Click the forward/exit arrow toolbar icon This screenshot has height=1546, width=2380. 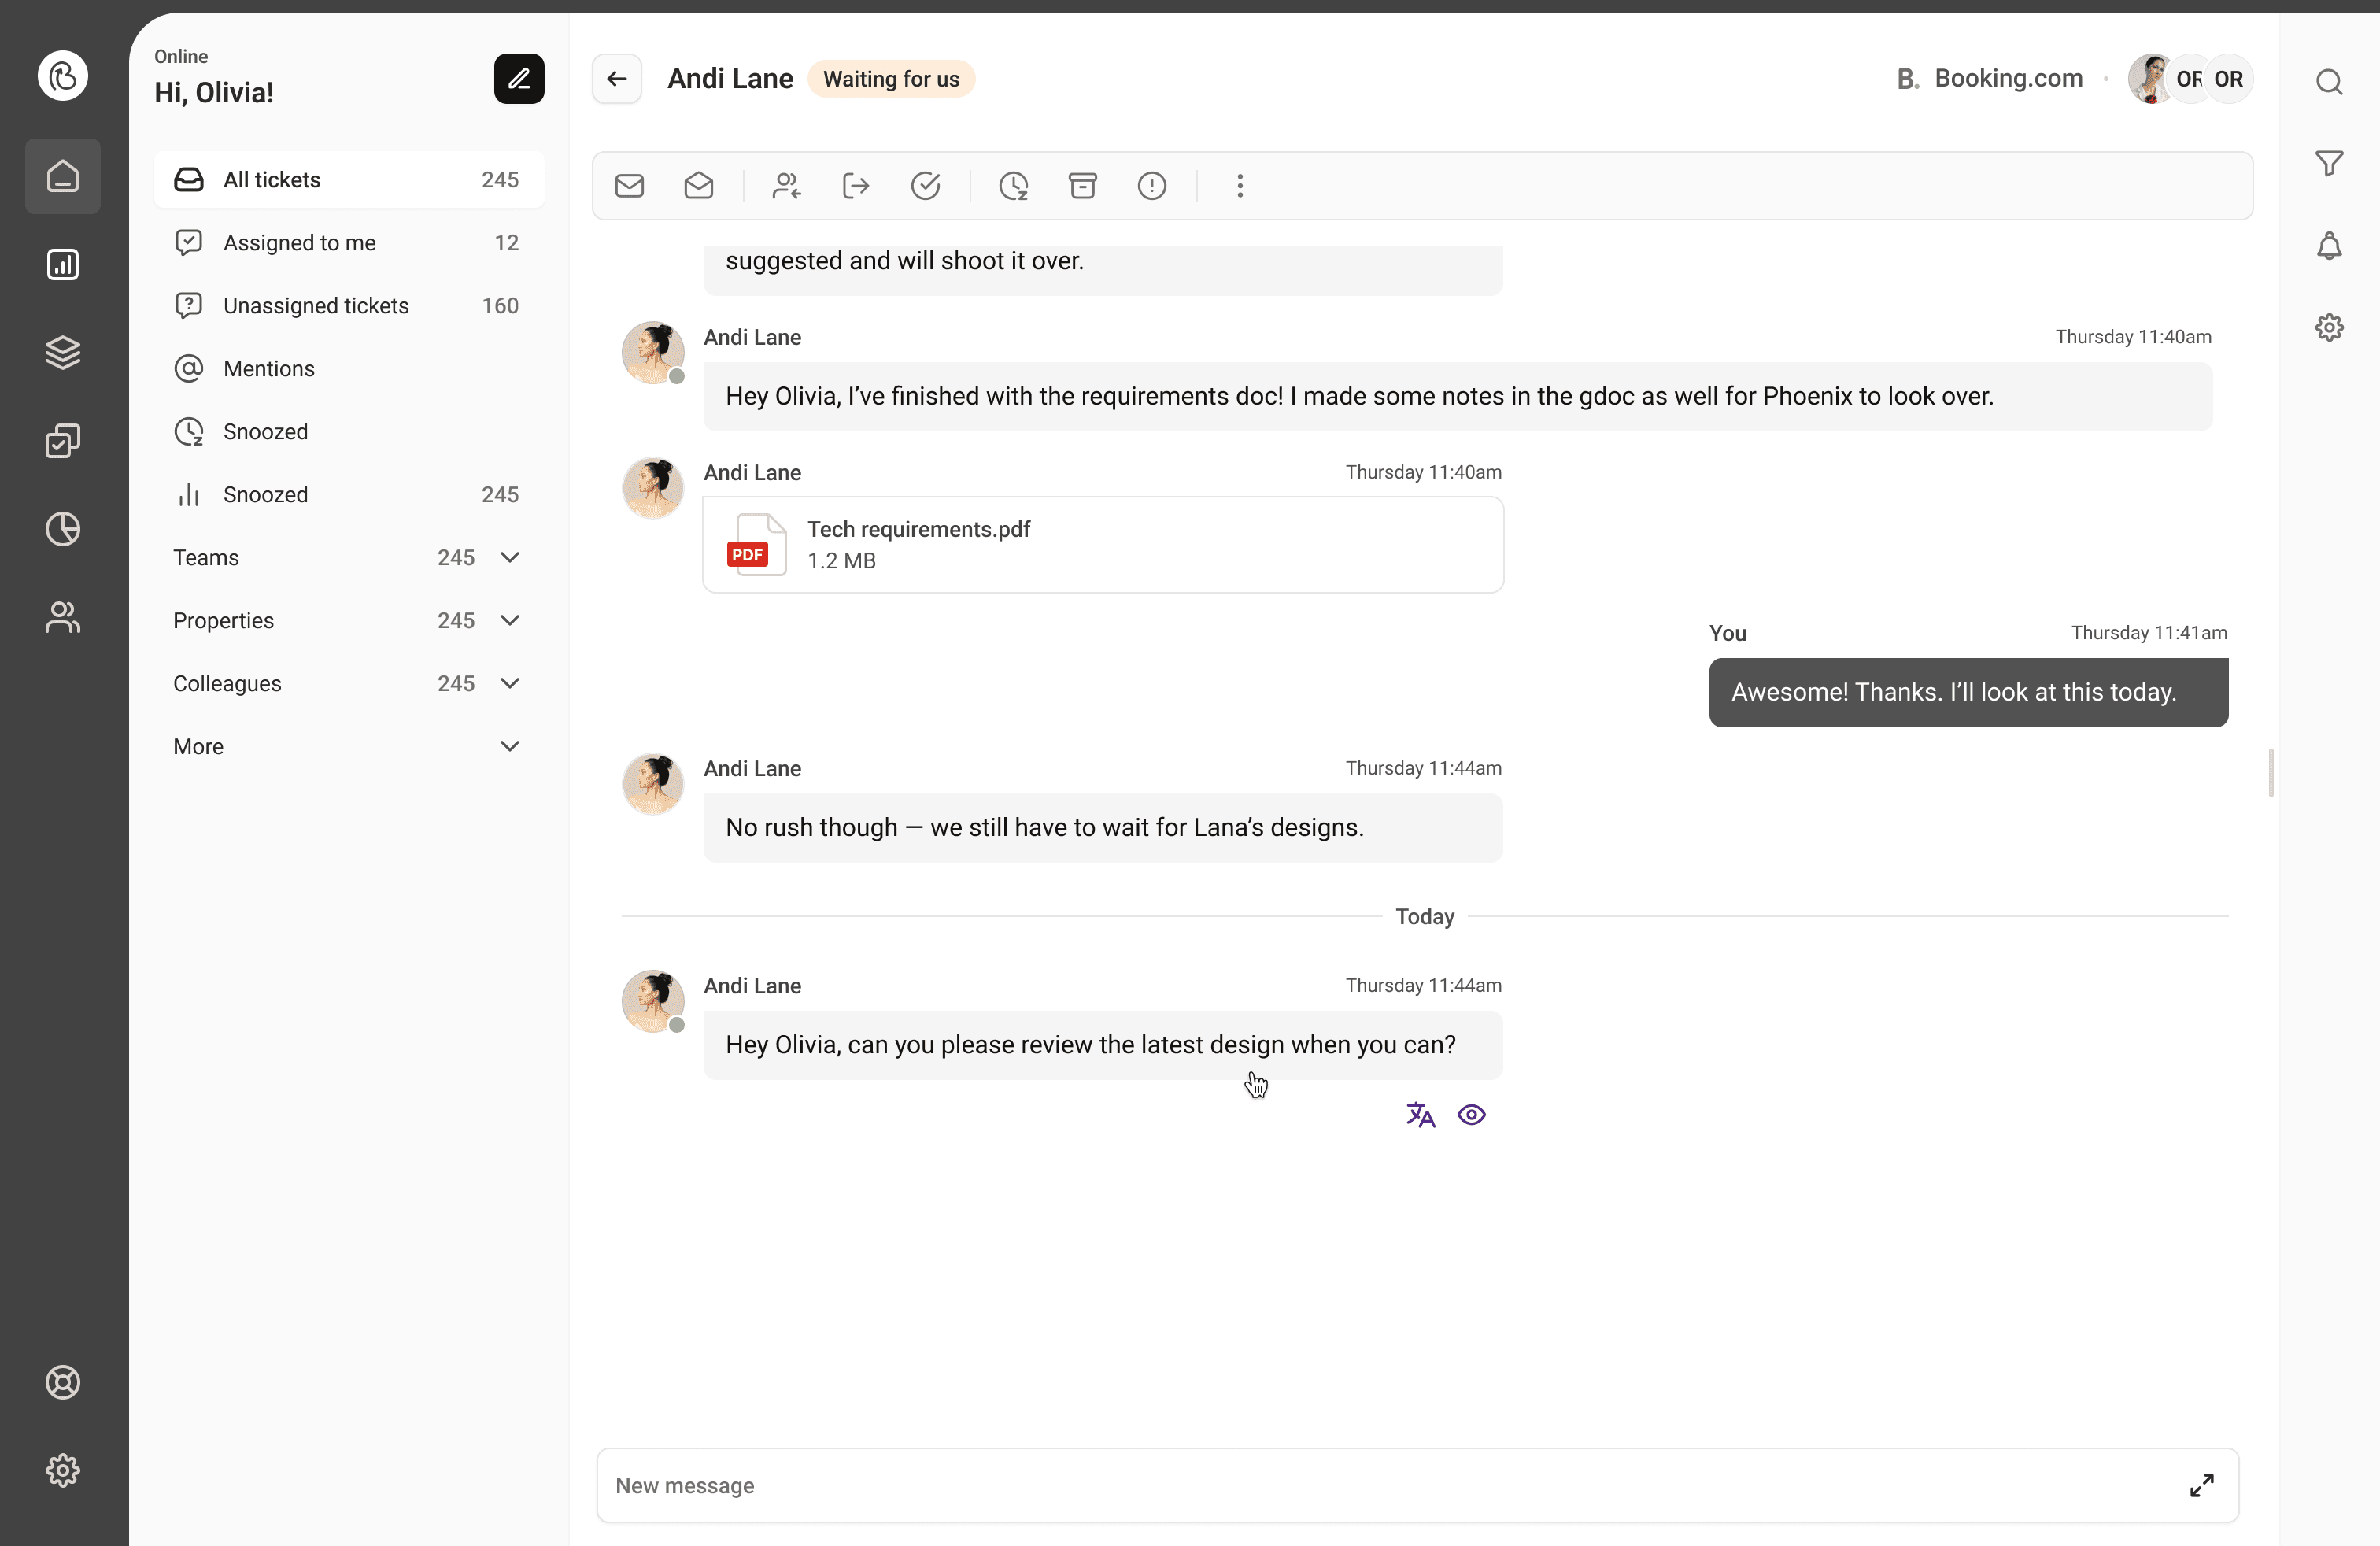click(x=856, y=186)
